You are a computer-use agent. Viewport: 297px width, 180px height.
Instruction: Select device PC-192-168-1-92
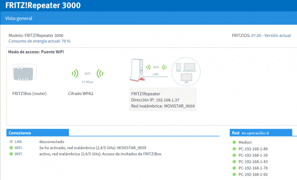tap(253, 174)
